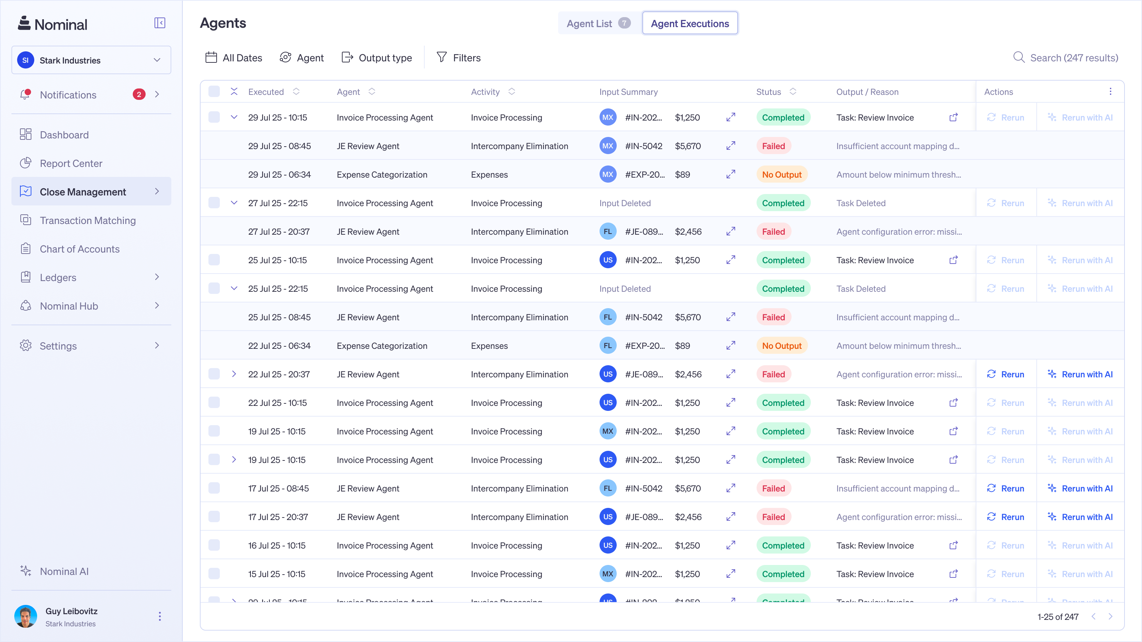Switch to the Agent Executions tab

click(x=689, y=23)
